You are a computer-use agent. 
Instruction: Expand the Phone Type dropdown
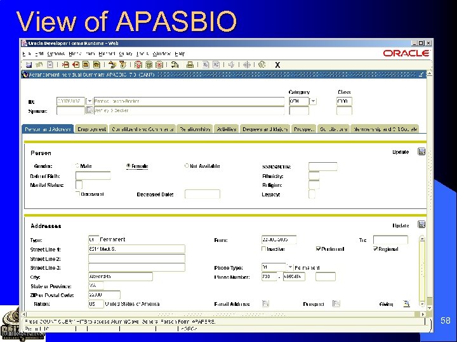289,267
